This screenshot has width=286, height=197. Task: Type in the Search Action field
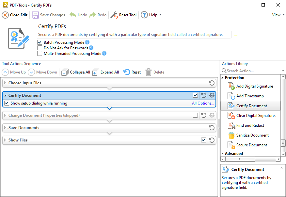[x=248, y=71]
